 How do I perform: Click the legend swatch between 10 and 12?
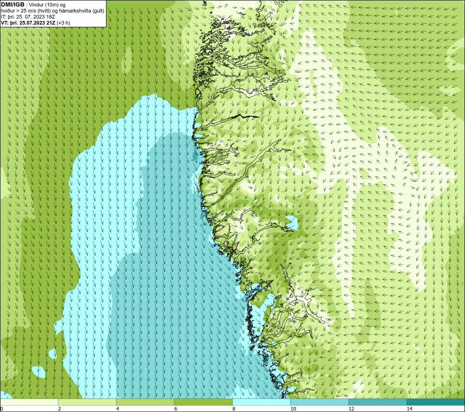tap(320, 402)
